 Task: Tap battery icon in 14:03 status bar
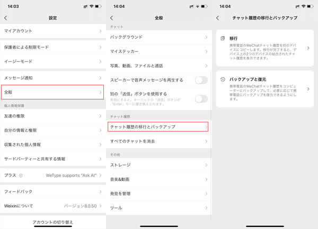(98, 6)
